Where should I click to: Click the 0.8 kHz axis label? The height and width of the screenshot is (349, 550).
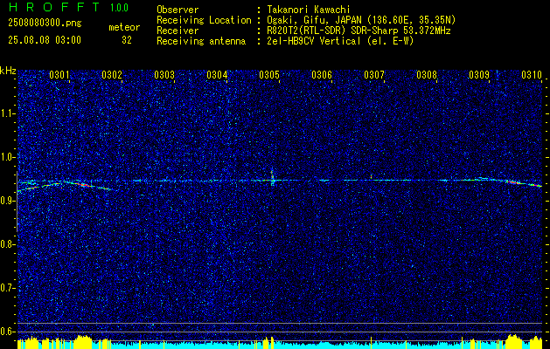tap(8, 244)
